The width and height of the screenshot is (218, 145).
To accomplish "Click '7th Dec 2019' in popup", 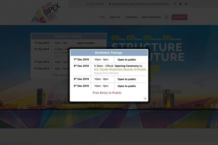I will click(81, 59).
